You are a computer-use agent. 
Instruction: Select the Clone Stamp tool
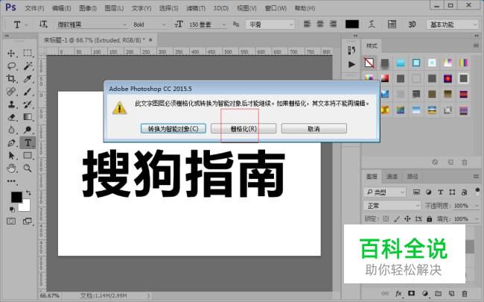click(x=11, y=104)
